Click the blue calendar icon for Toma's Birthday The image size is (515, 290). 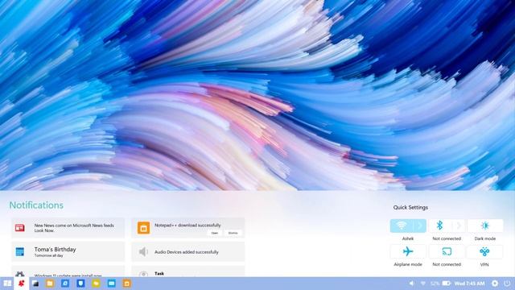click(19, 252)
